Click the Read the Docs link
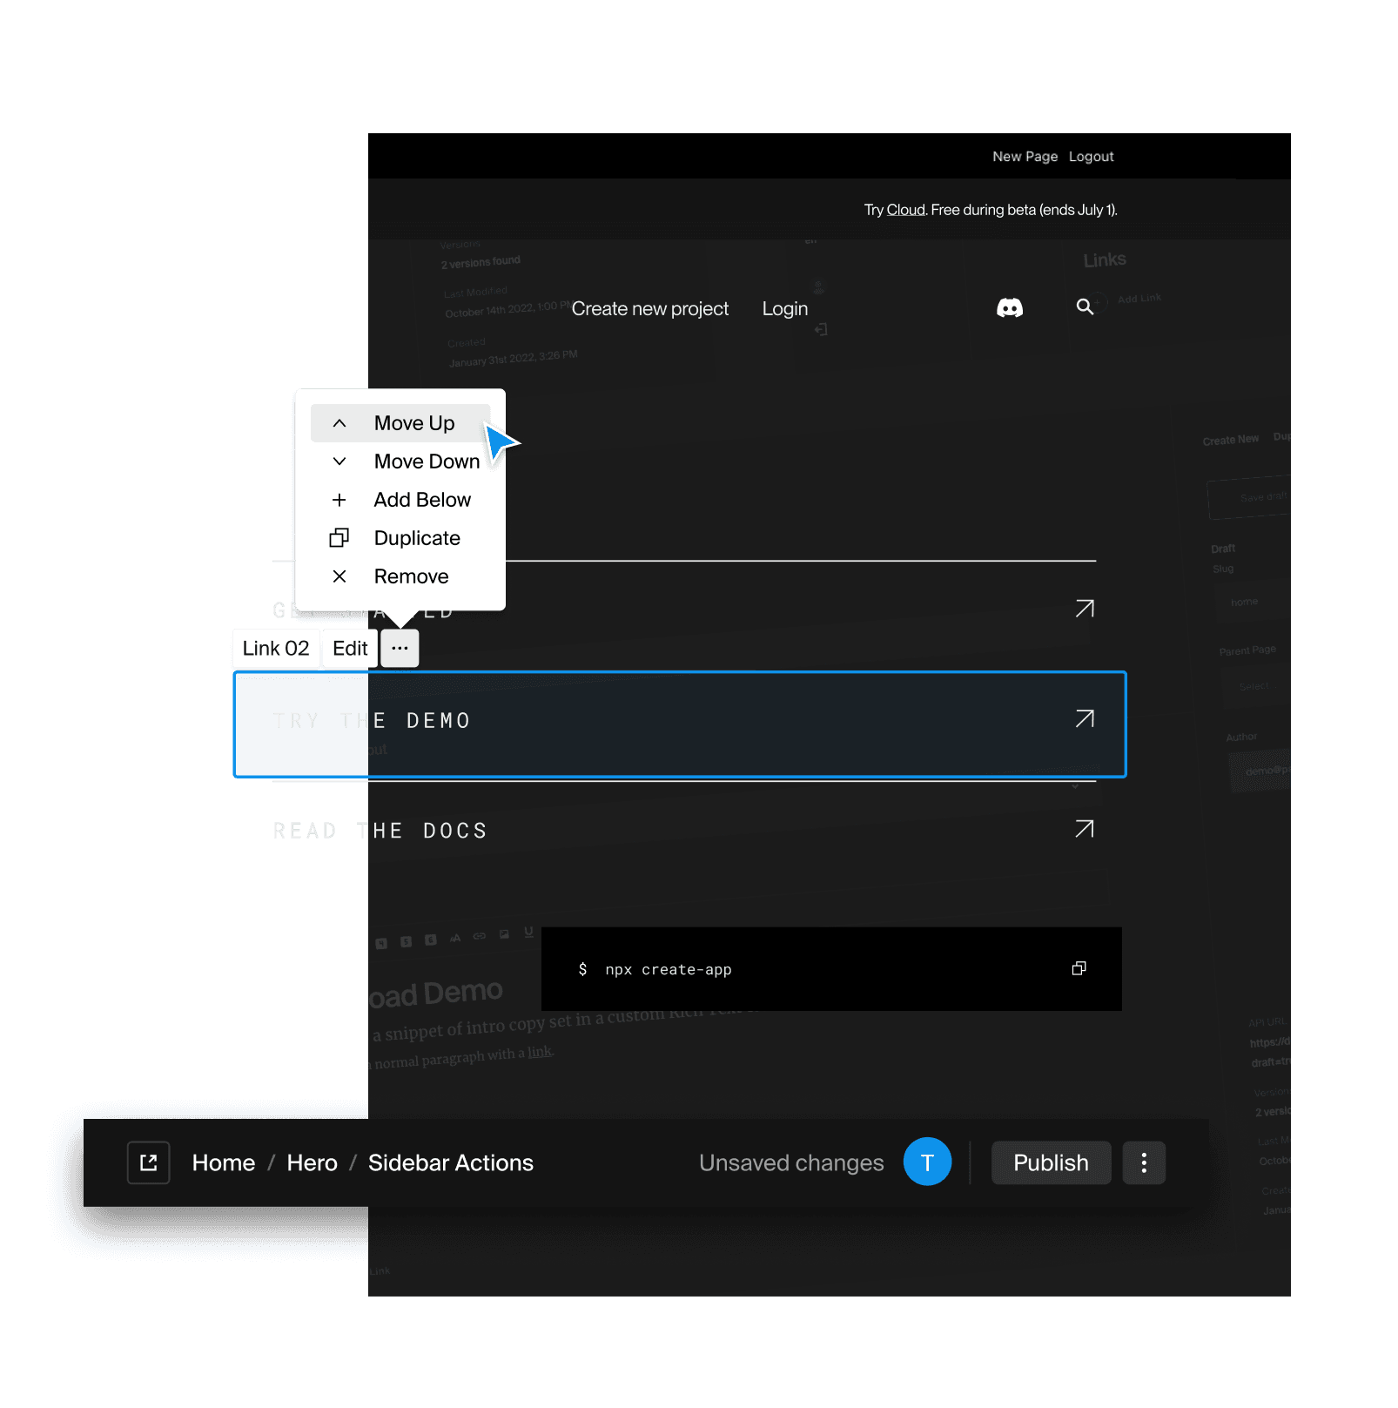 click(x=380, y=831)
